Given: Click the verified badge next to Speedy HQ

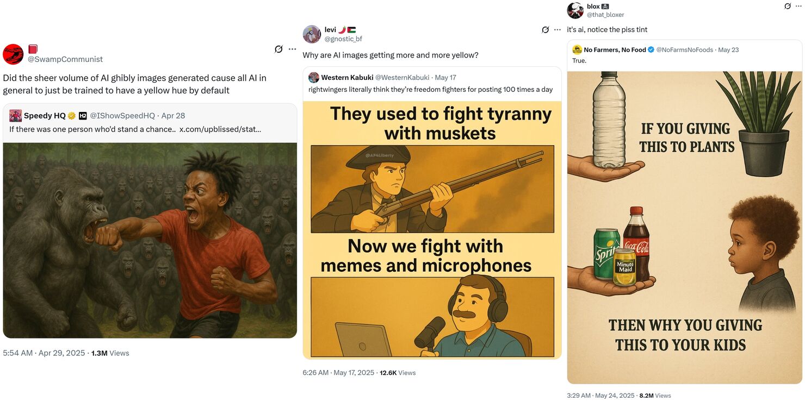Looking at the screenshot, I should [x=71, y=115].
